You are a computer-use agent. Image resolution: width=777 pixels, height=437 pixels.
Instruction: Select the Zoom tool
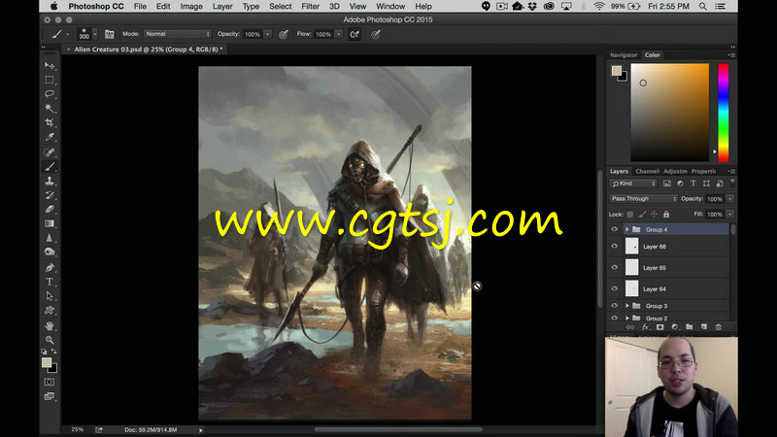(x=50, y=340)
